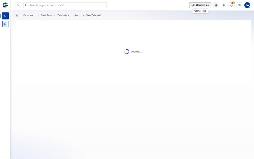Focus the Search pages, actions field
The height and width of the screenshot is (159, 254).
65,5
